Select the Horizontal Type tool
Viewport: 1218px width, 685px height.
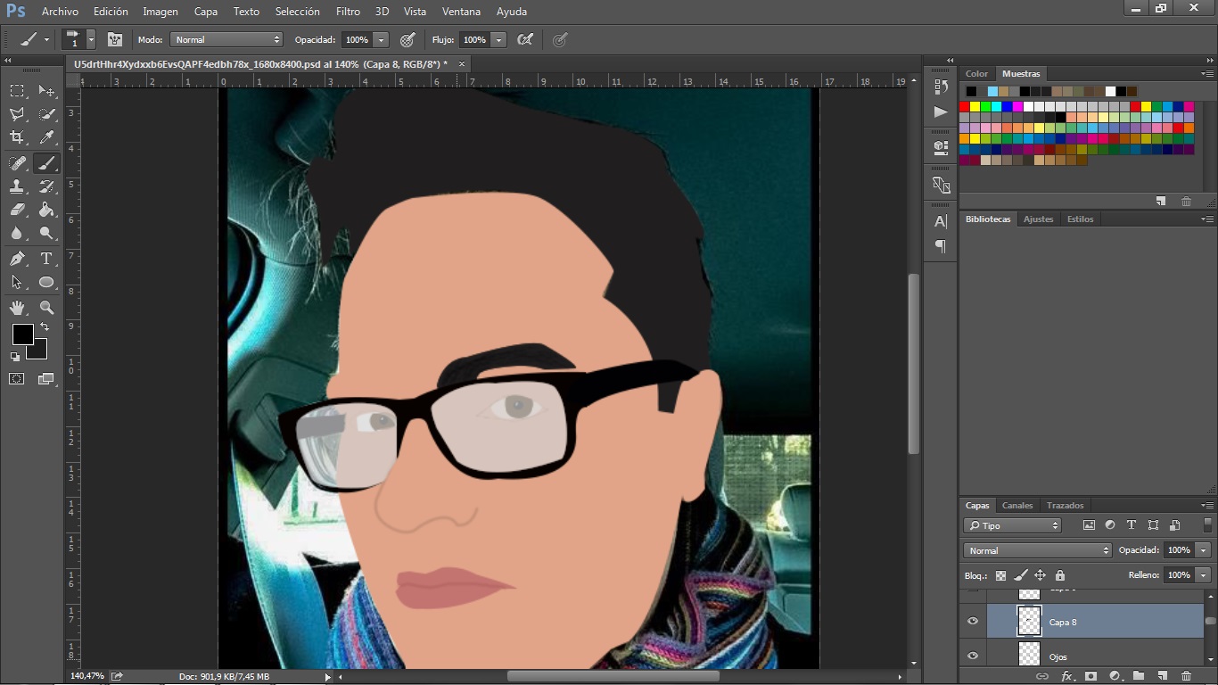[x=46, y=259]
